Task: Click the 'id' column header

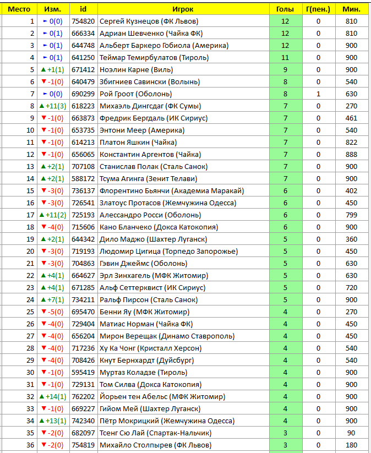Action: pos(84,9)
